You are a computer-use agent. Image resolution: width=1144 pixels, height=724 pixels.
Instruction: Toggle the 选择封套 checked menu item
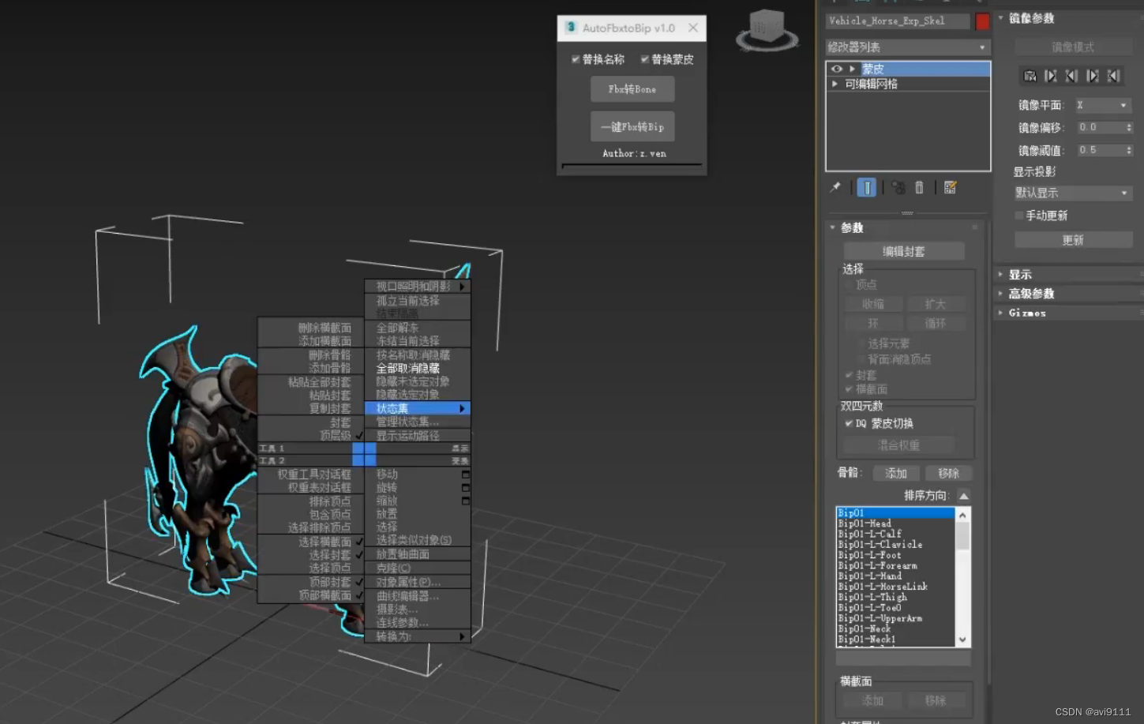[310, 555]
